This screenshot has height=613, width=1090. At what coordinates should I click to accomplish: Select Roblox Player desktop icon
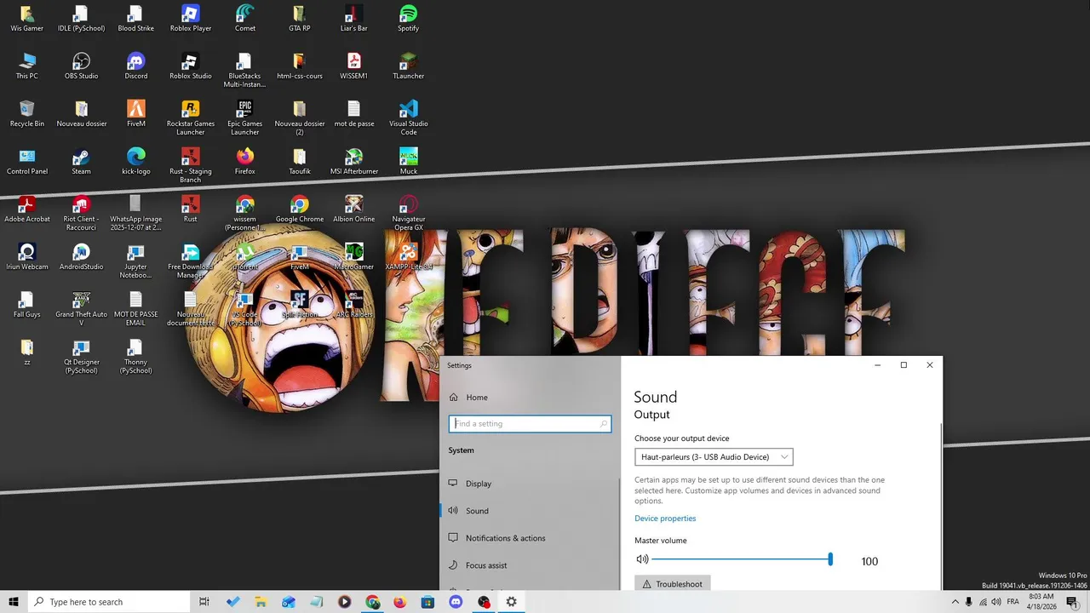point(190,19)
